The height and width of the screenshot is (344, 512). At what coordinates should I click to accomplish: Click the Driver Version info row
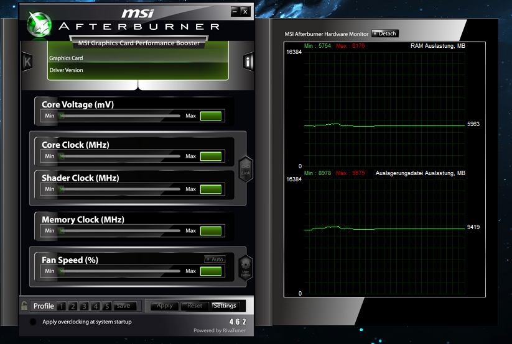coord(137,70)
